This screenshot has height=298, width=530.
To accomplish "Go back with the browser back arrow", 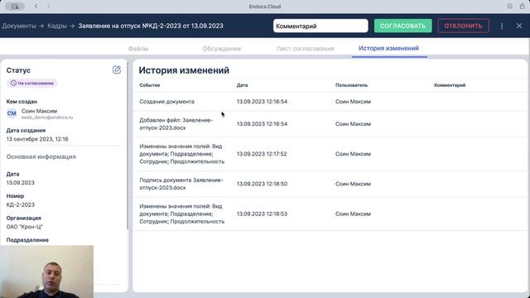I will [36, 6].
